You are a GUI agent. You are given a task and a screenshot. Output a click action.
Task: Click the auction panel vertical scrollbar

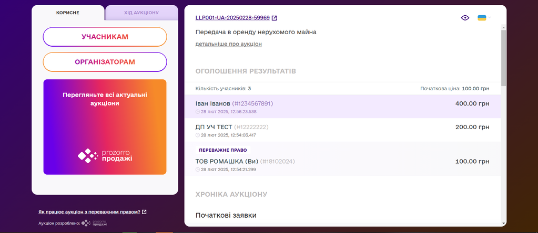[503, 58]
